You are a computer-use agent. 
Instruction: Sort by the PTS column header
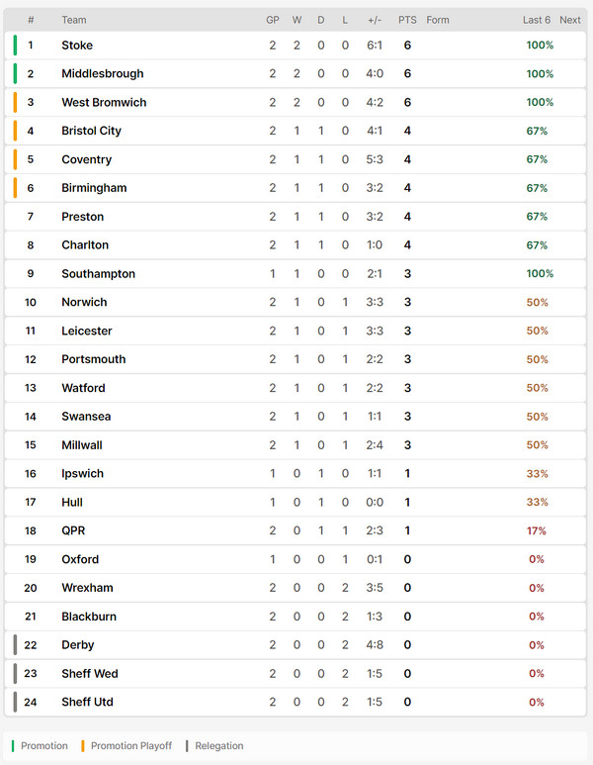point(407,20)
